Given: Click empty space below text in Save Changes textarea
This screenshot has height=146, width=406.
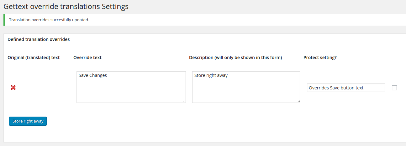Looking at the screenshot, I should tap(131, 92).
